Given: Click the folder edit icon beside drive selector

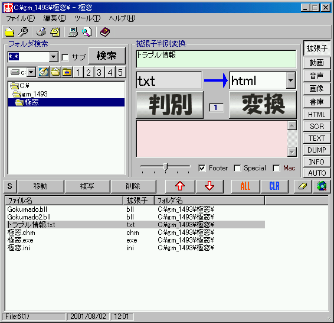Looking at the screenshot, I should coord(44,72).
